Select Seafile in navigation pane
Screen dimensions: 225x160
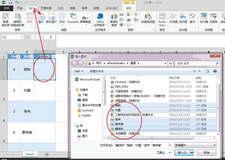84,116
